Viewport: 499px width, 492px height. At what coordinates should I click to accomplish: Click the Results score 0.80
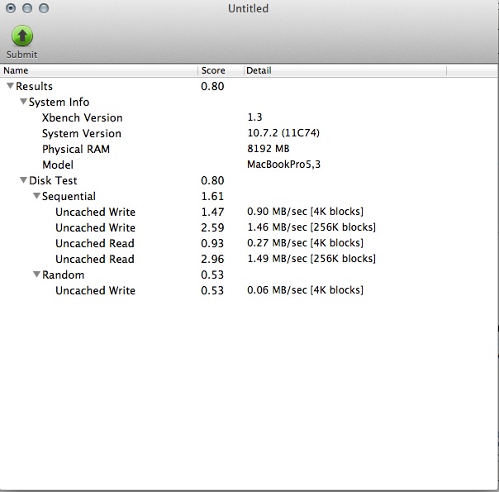click(212, 86)
